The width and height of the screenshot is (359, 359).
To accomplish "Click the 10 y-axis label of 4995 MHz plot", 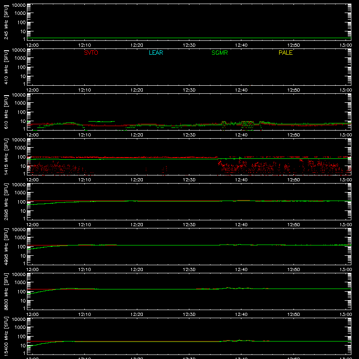I will [x=23, y=256].
